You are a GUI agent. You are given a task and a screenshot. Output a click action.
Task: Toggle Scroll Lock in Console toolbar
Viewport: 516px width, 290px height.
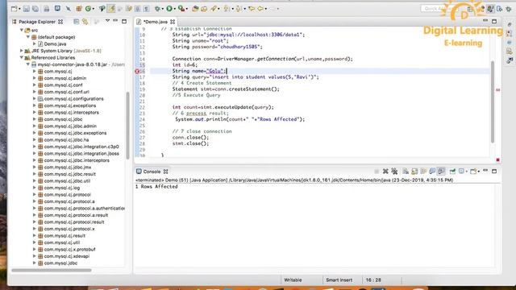coord(414,172)
